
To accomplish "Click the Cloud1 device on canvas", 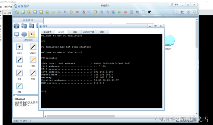I will [x=170, y=41].
